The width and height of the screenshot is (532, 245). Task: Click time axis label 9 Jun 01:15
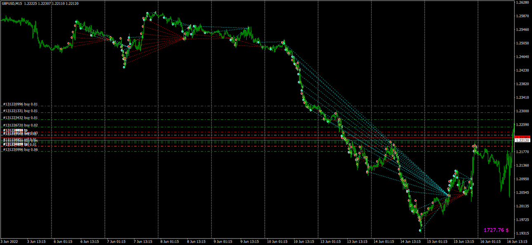[x=223, y=242]
